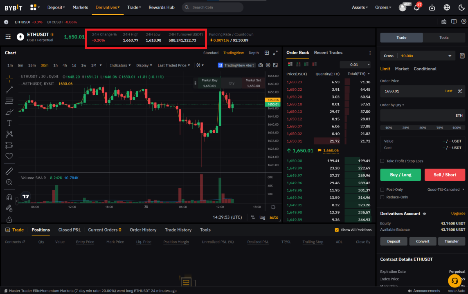Select the Fibonacci lines tool
Viewport: 468px width, 294px height.
[9, 101]
